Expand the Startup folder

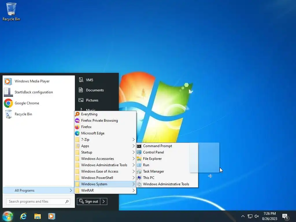click(105, 152)
